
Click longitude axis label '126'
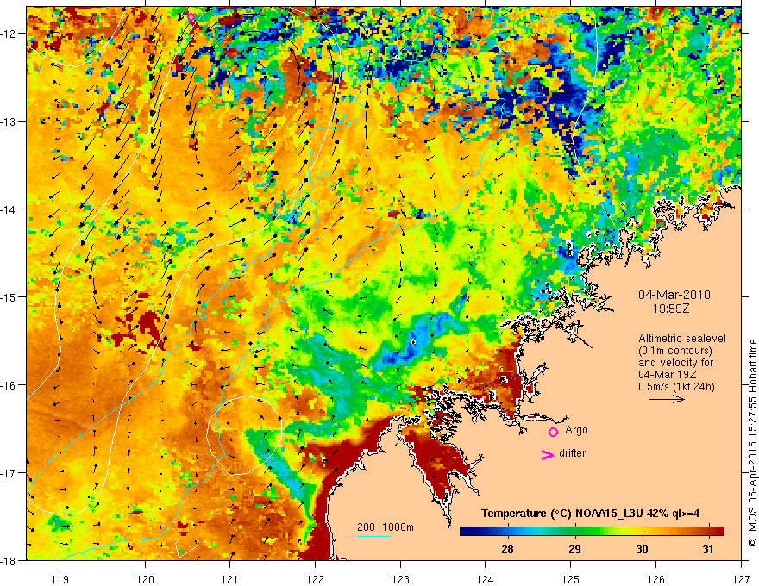pyautogui.click(x=655, y=579)
